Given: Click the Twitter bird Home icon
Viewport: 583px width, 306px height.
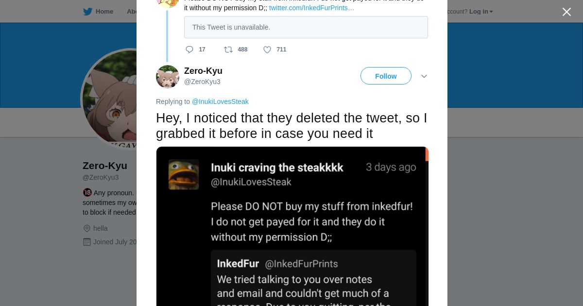Looking at the screenshot, I should coord(87,12).
